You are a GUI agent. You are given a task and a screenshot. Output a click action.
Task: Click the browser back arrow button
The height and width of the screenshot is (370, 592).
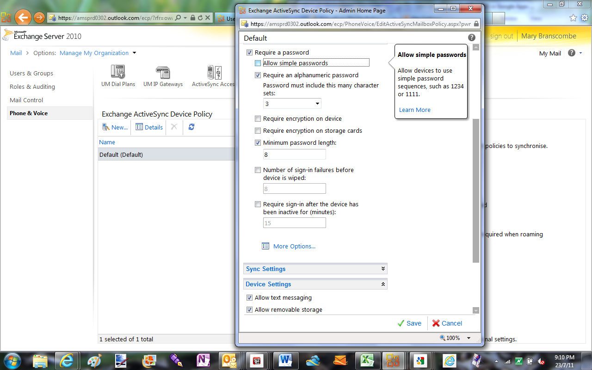point(23,18)
